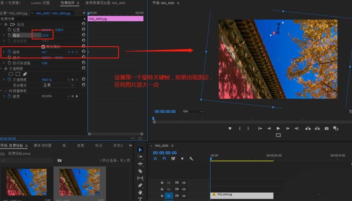Choose the Track Select Forward tool
This screenshot has height=201, width=352.
pos(140,157)
